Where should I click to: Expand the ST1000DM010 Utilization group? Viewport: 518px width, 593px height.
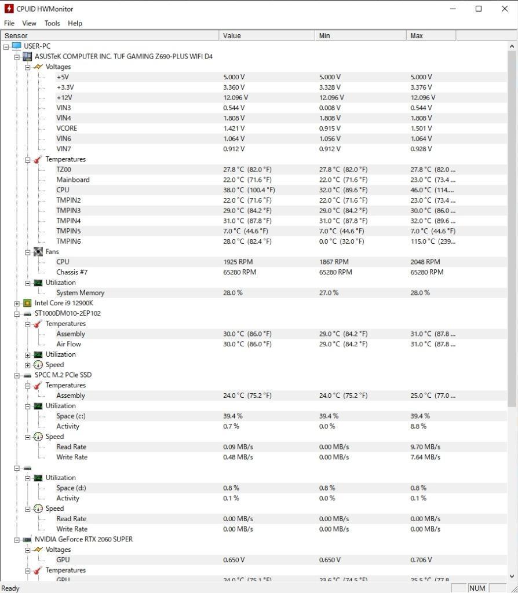coord(28,355)
